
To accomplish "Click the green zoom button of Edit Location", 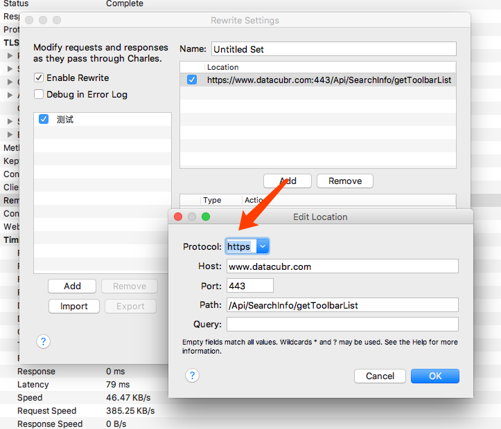I will pyautogui.click(x=206, y=217).
